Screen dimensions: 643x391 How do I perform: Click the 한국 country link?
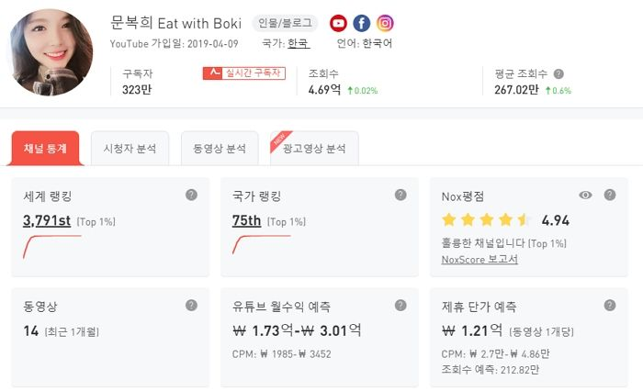tap(298, 43)
